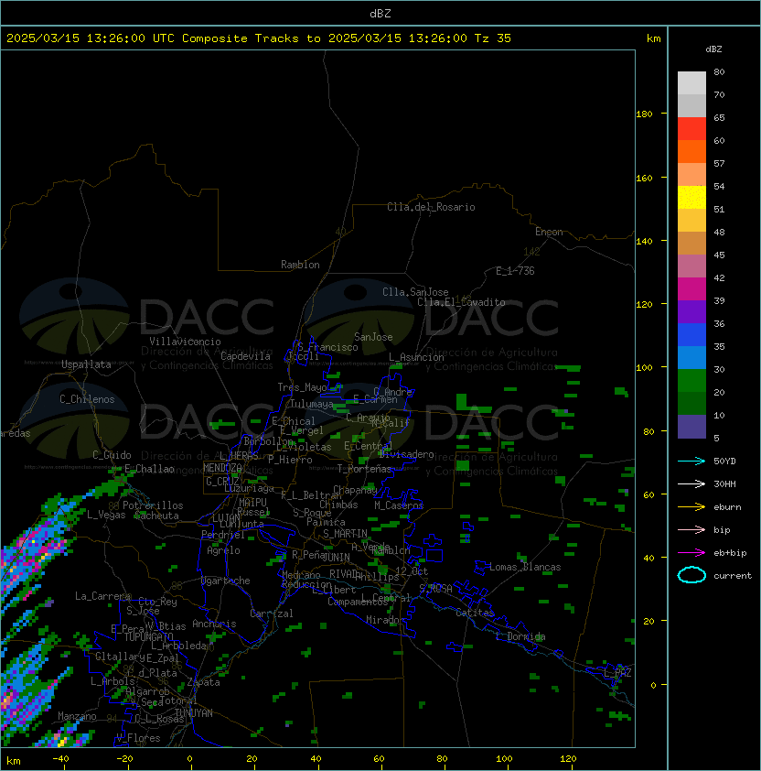Click the 'La_Carrera' map label
The height and width of the screenshot is (771, 761).
(x=102, y=596)
